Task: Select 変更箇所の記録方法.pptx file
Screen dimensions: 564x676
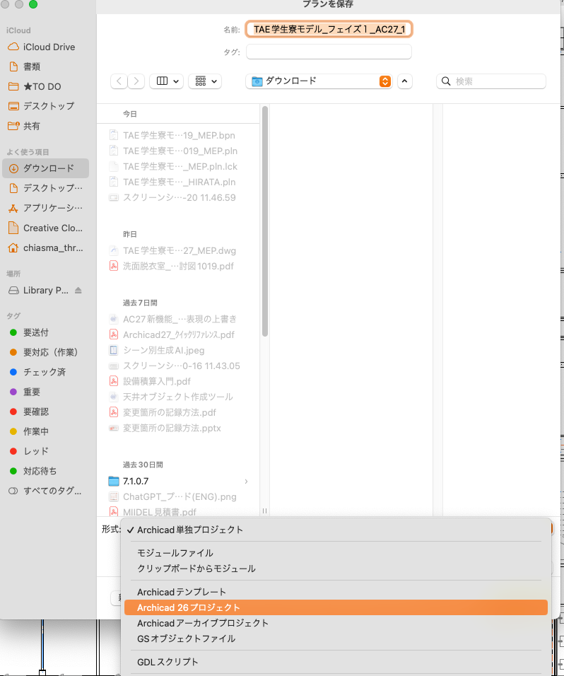Action: 179,428
